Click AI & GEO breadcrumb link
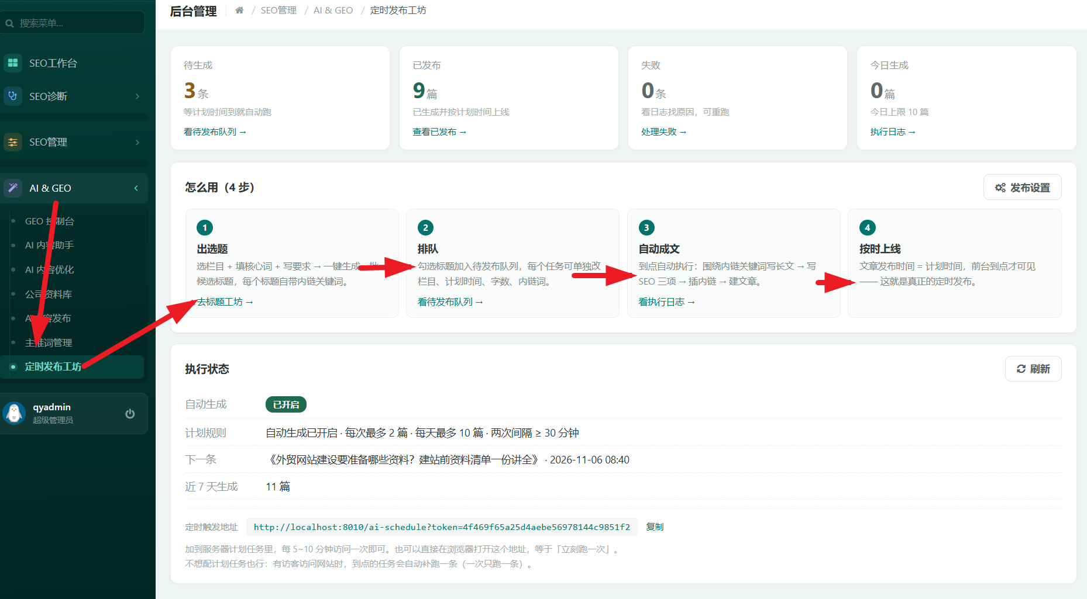The image size is (1087, 599). (333, 10)
